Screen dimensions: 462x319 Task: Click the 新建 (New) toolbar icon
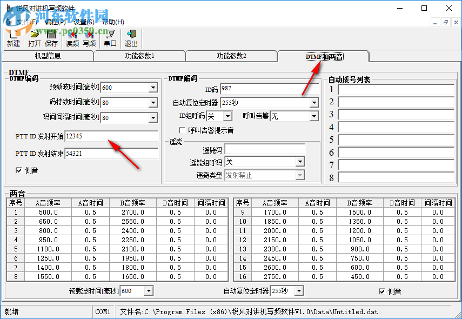point(12,38)
